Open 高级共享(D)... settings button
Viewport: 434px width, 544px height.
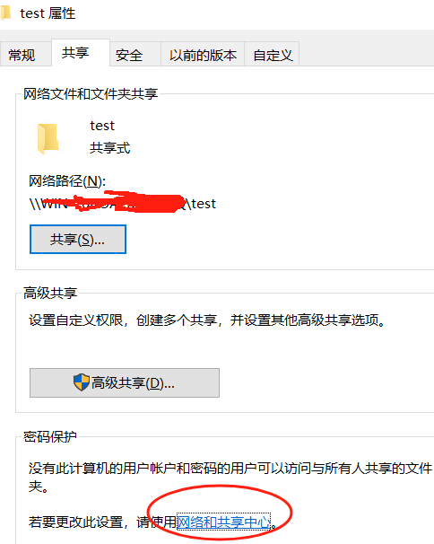125,382
